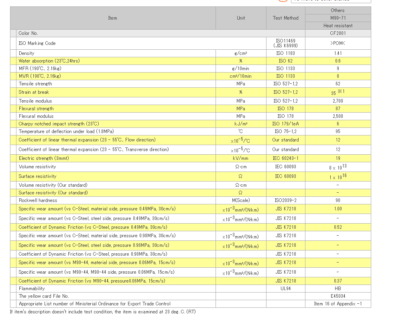Click 'Temperature of deflection under load (1.8MPa)' label
This screenshot has width=415, height=321.
[x=66, y=131]
